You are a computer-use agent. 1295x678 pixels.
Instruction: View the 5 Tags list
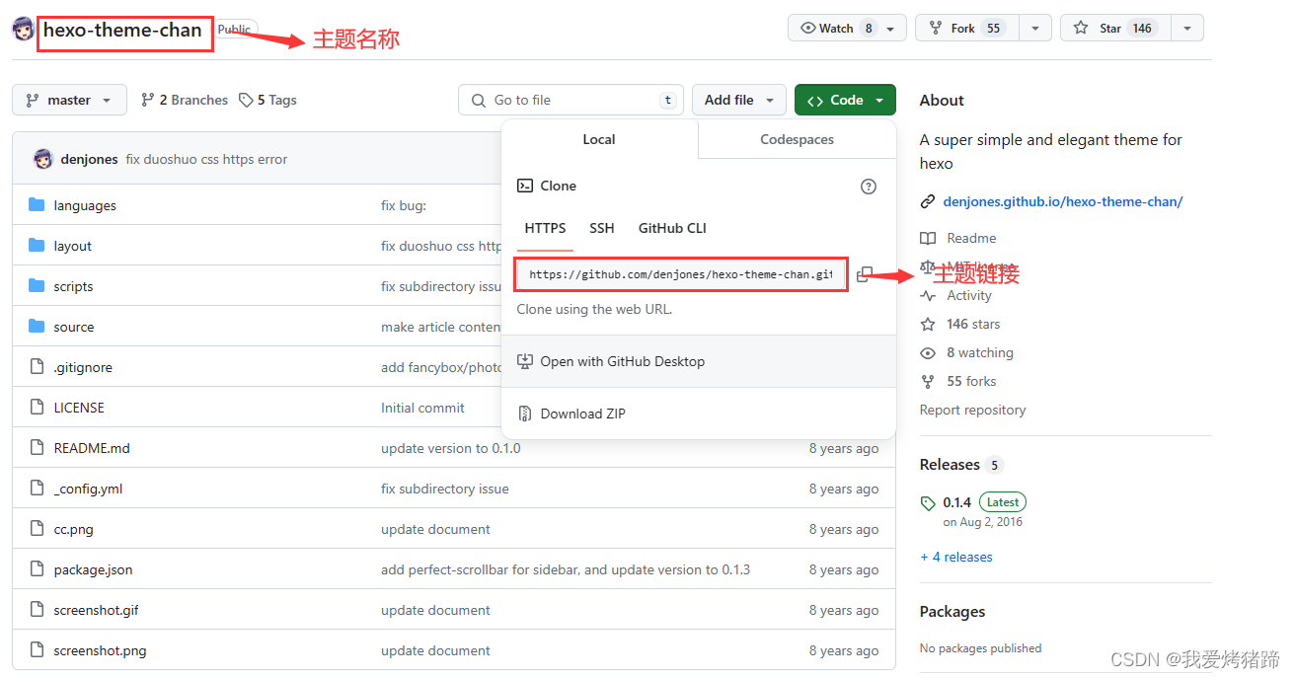coord(267,100)
